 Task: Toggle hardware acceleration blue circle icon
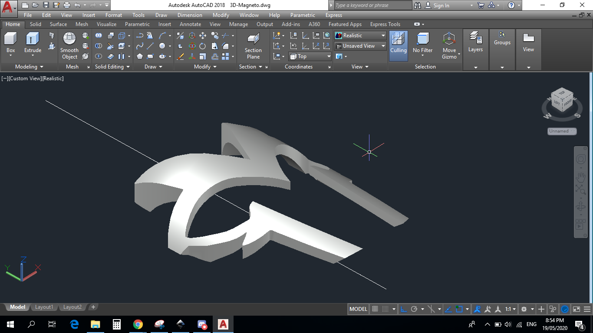[565, 309]
